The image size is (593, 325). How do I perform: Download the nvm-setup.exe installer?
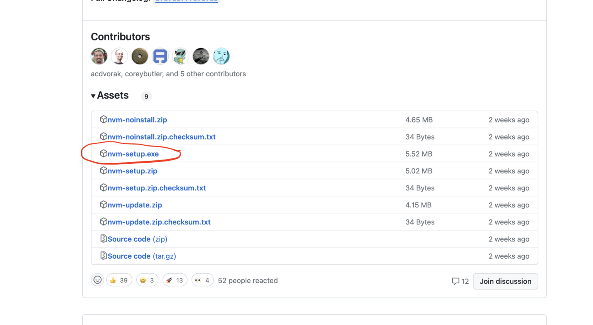(133, 154)
